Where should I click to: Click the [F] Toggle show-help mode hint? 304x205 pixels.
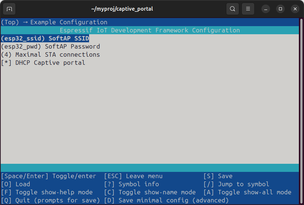tap(47, 192)
